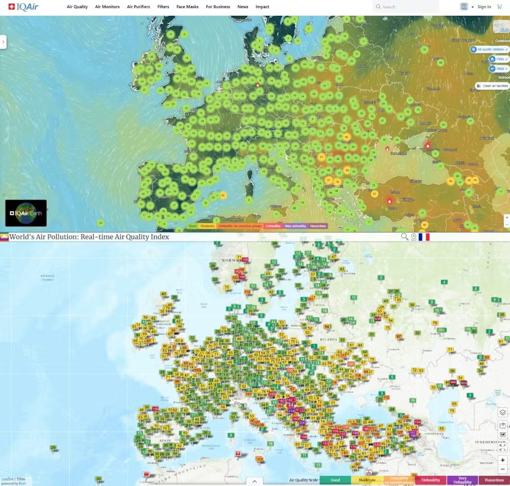Open the map layers stack icon
This screenshot has height=486, width=510.
pyautogui.click(x=503, y=412)
